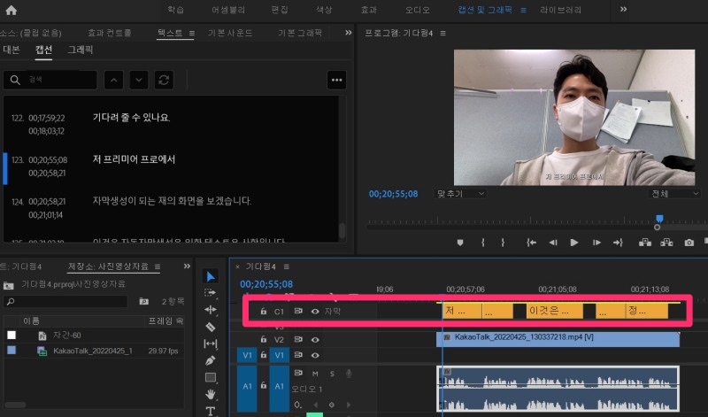The width and height of the screenshot is (708, 417).
Task: Toggle lock on V2 track
Action: [263, 339]
